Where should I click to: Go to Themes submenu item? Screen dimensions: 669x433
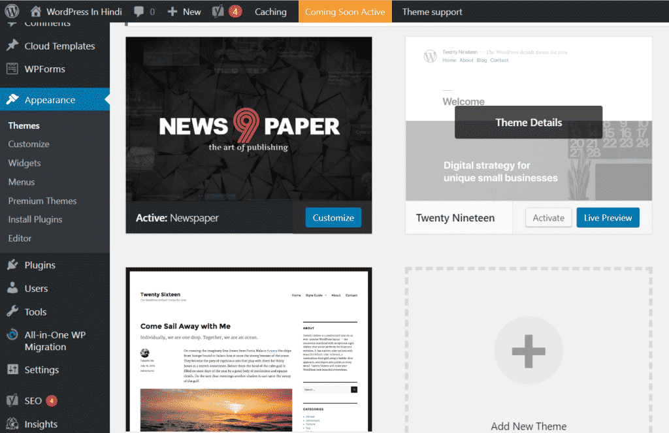24,125
